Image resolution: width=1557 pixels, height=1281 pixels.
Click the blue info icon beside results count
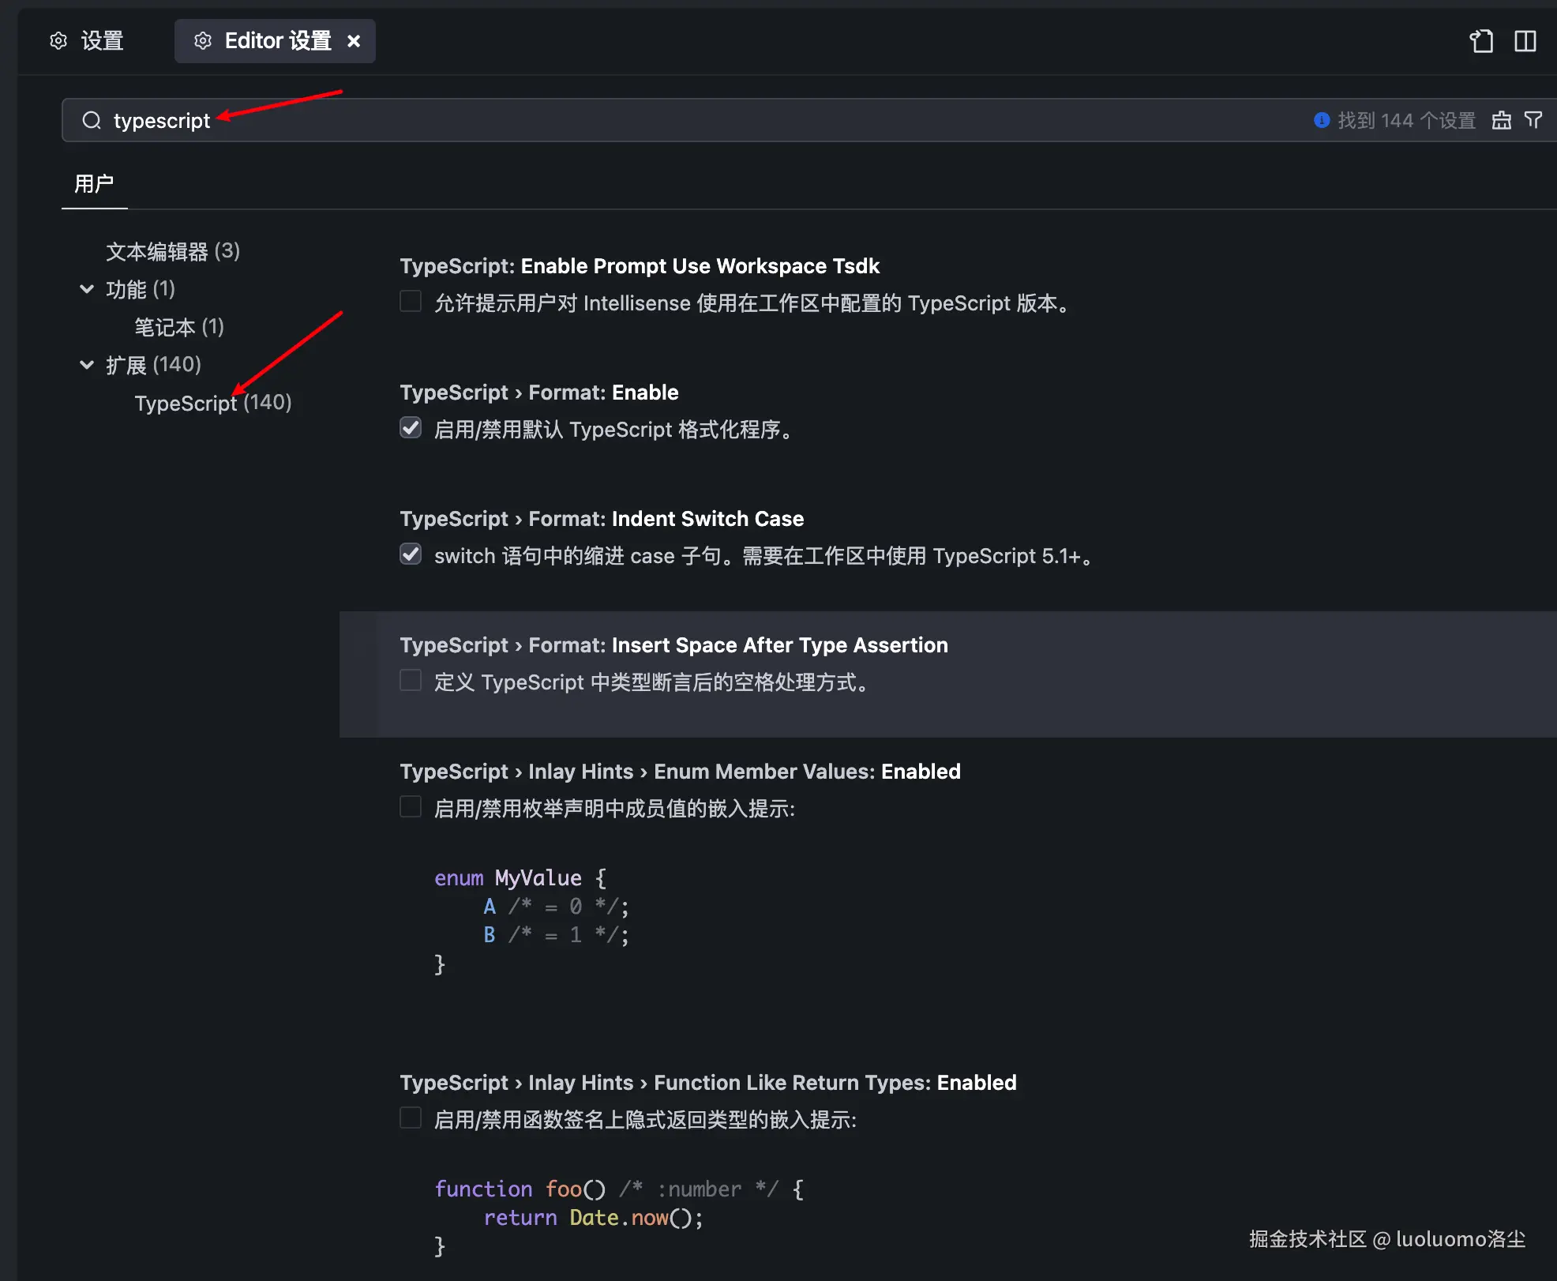[x=1321, y=120]
